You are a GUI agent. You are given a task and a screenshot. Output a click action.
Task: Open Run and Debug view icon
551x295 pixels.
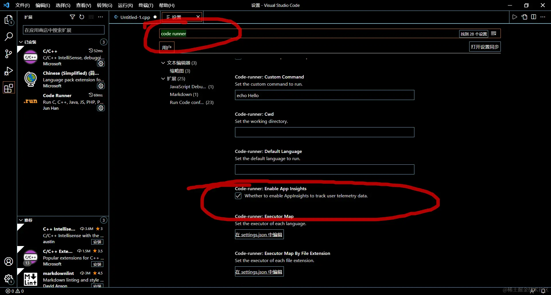pos(9,71)
